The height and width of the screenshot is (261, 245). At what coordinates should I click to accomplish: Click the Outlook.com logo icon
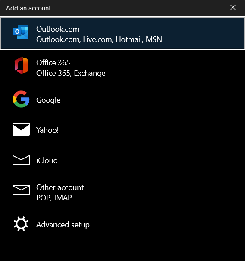pyautogui.click(x=21, y=32)
